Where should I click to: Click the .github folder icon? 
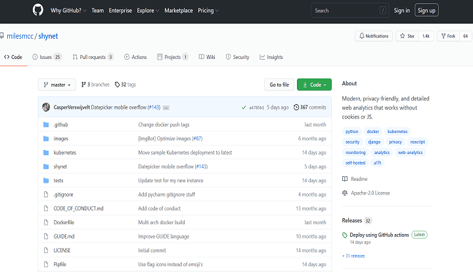tap(46, 125)
